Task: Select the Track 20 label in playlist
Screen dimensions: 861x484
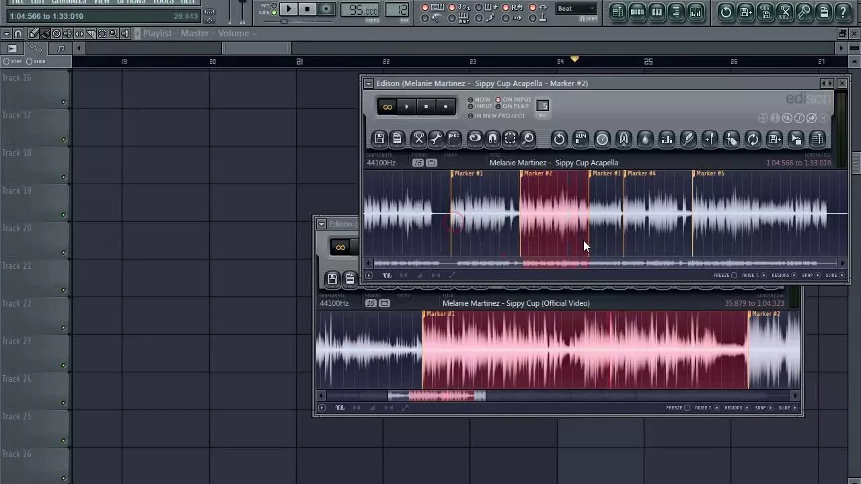Action: (17, 229)
